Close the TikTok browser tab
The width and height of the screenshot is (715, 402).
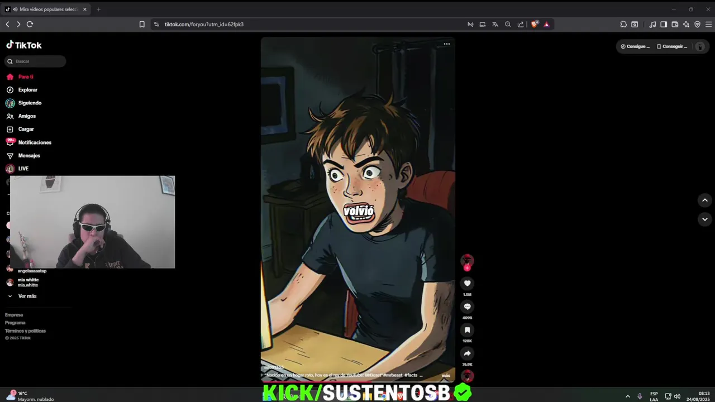85,9
